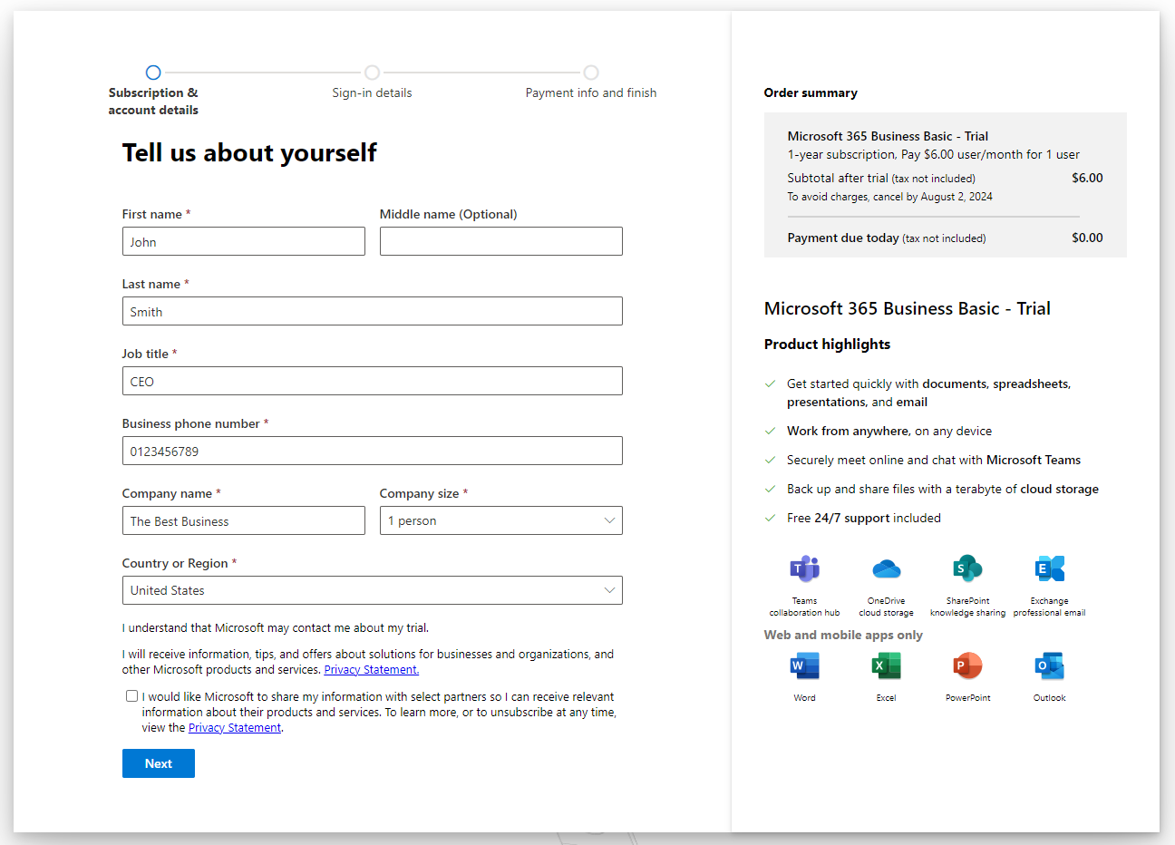
Task: Open the Country or Region dropdown
Action: [372, 590]
